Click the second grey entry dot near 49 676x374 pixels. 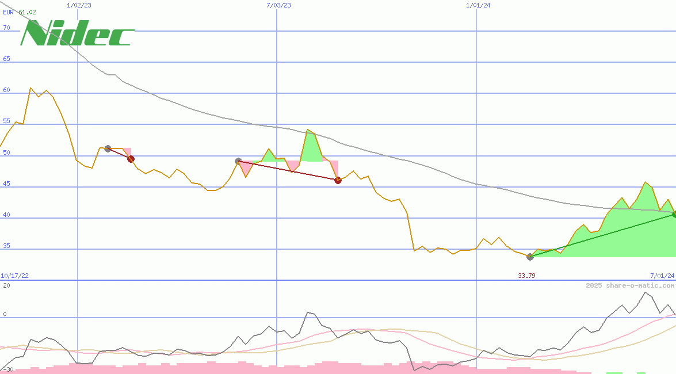coord(238,161)
